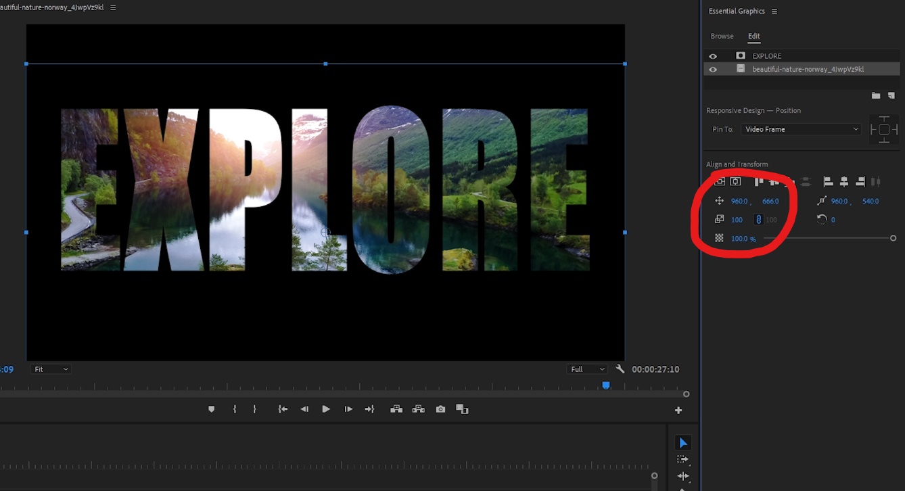
Task: Select the Selection tool arrow
Action: point(683,443)
